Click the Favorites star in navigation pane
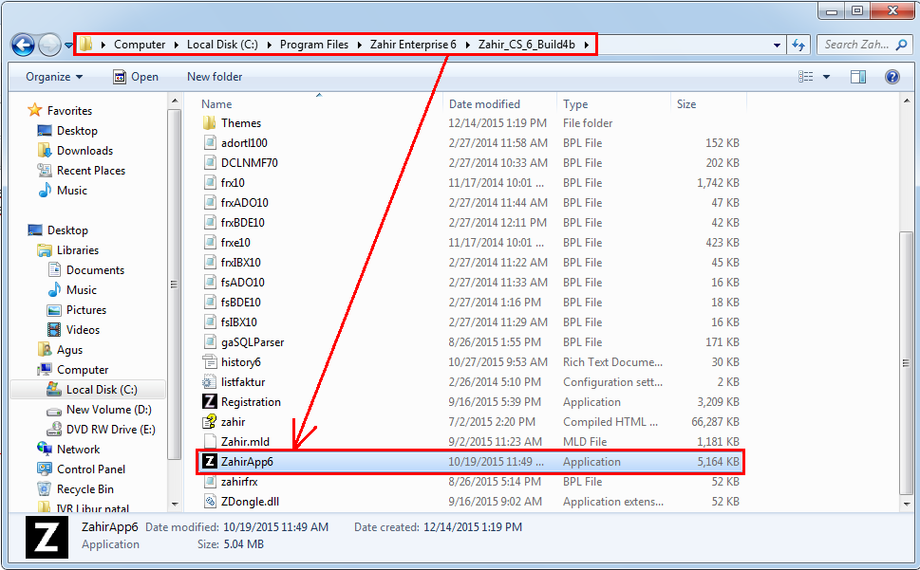 (x=35, y=110)
